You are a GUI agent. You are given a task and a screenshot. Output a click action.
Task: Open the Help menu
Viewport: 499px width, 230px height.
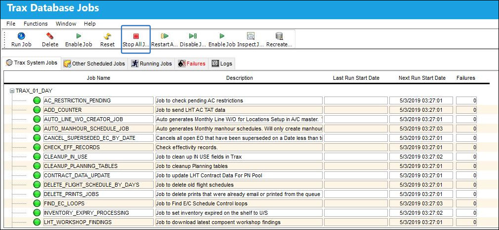click(x=90, y=24)
